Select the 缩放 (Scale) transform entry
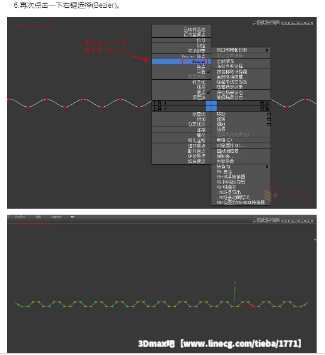325x355 pixels. [221, 125]
